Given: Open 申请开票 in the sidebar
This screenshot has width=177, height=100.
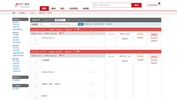Looking at the screenshot, I should click(x=16, y=27).
